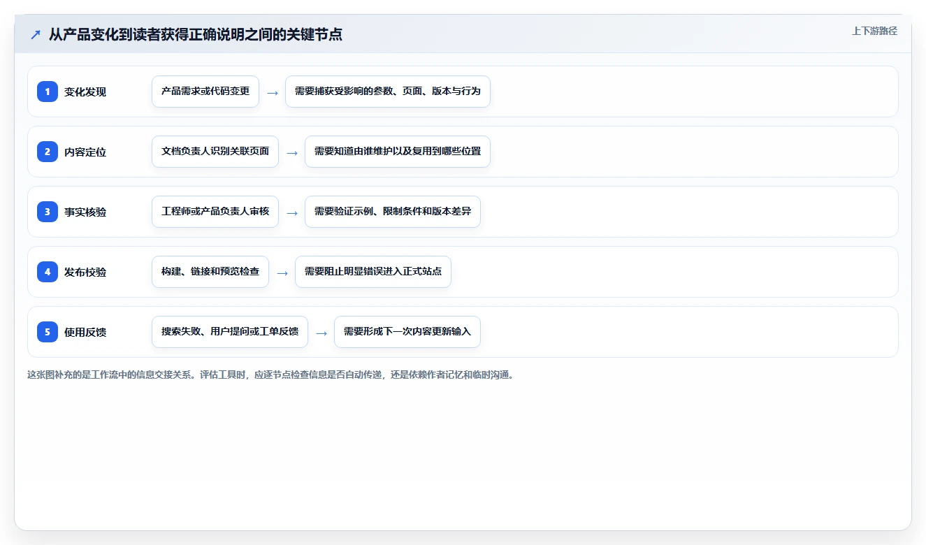Click the 事实核验 step label
Screen dimensions: 926x545
click(x=85, y=212)
